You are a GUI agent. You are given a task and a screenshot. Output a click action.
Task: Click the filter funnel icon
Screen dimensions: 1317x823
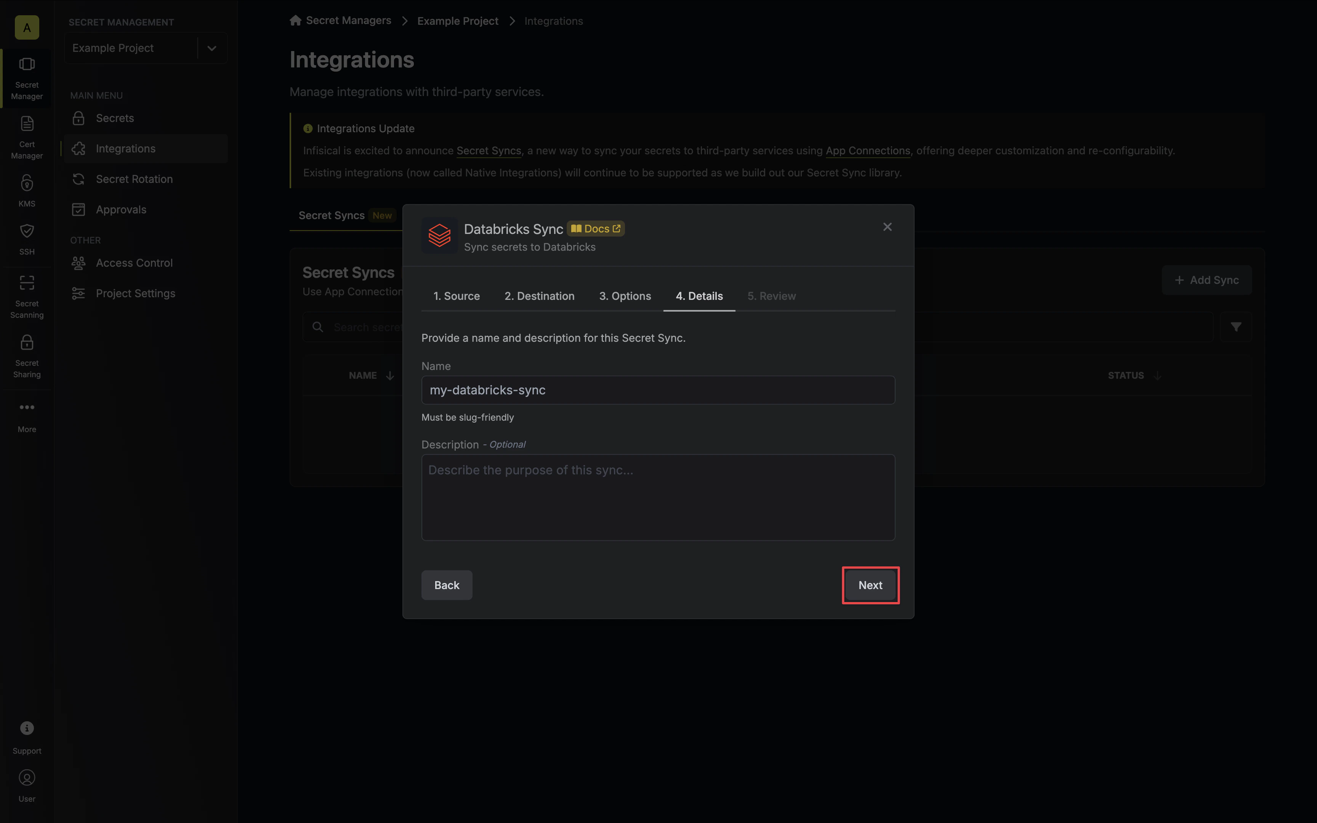pyautogui.click(x=1236, y=327)
